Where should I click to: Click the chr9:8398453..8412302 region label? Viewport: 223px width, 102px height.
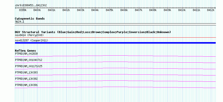click(31, 6)
